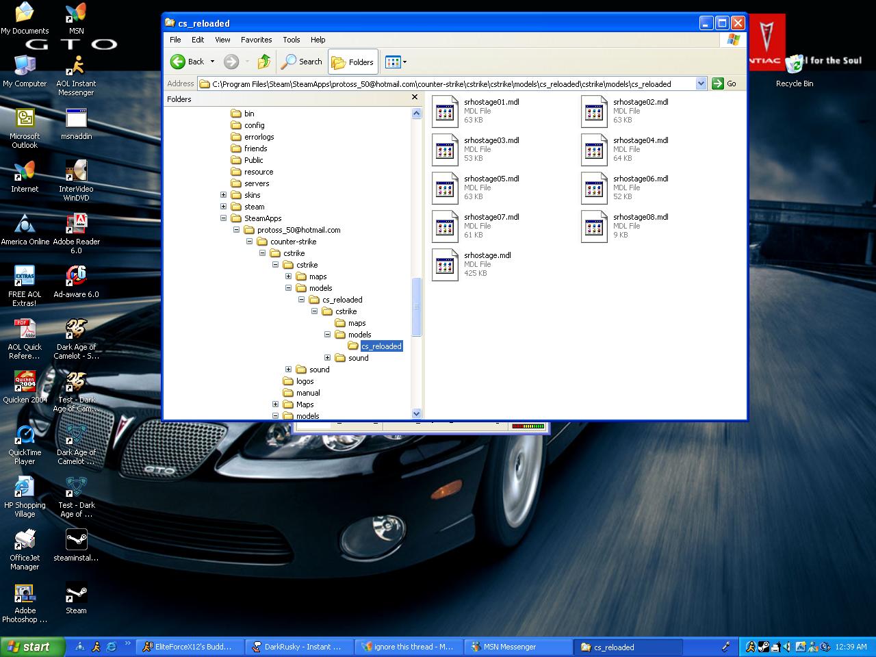Select srhostage04.mdl file icon
Viewport: 876px width, 657px height.
[x=594, y=149]
